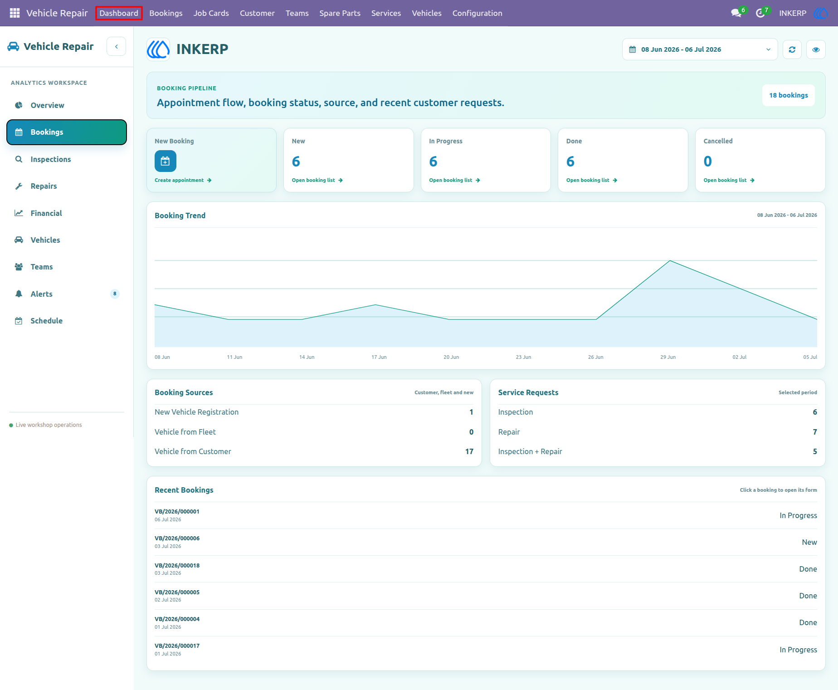Screen dimensions: 838x690
Task: Open the Bookings top menu
Action: pyautogui.click(x=166, y=13)
